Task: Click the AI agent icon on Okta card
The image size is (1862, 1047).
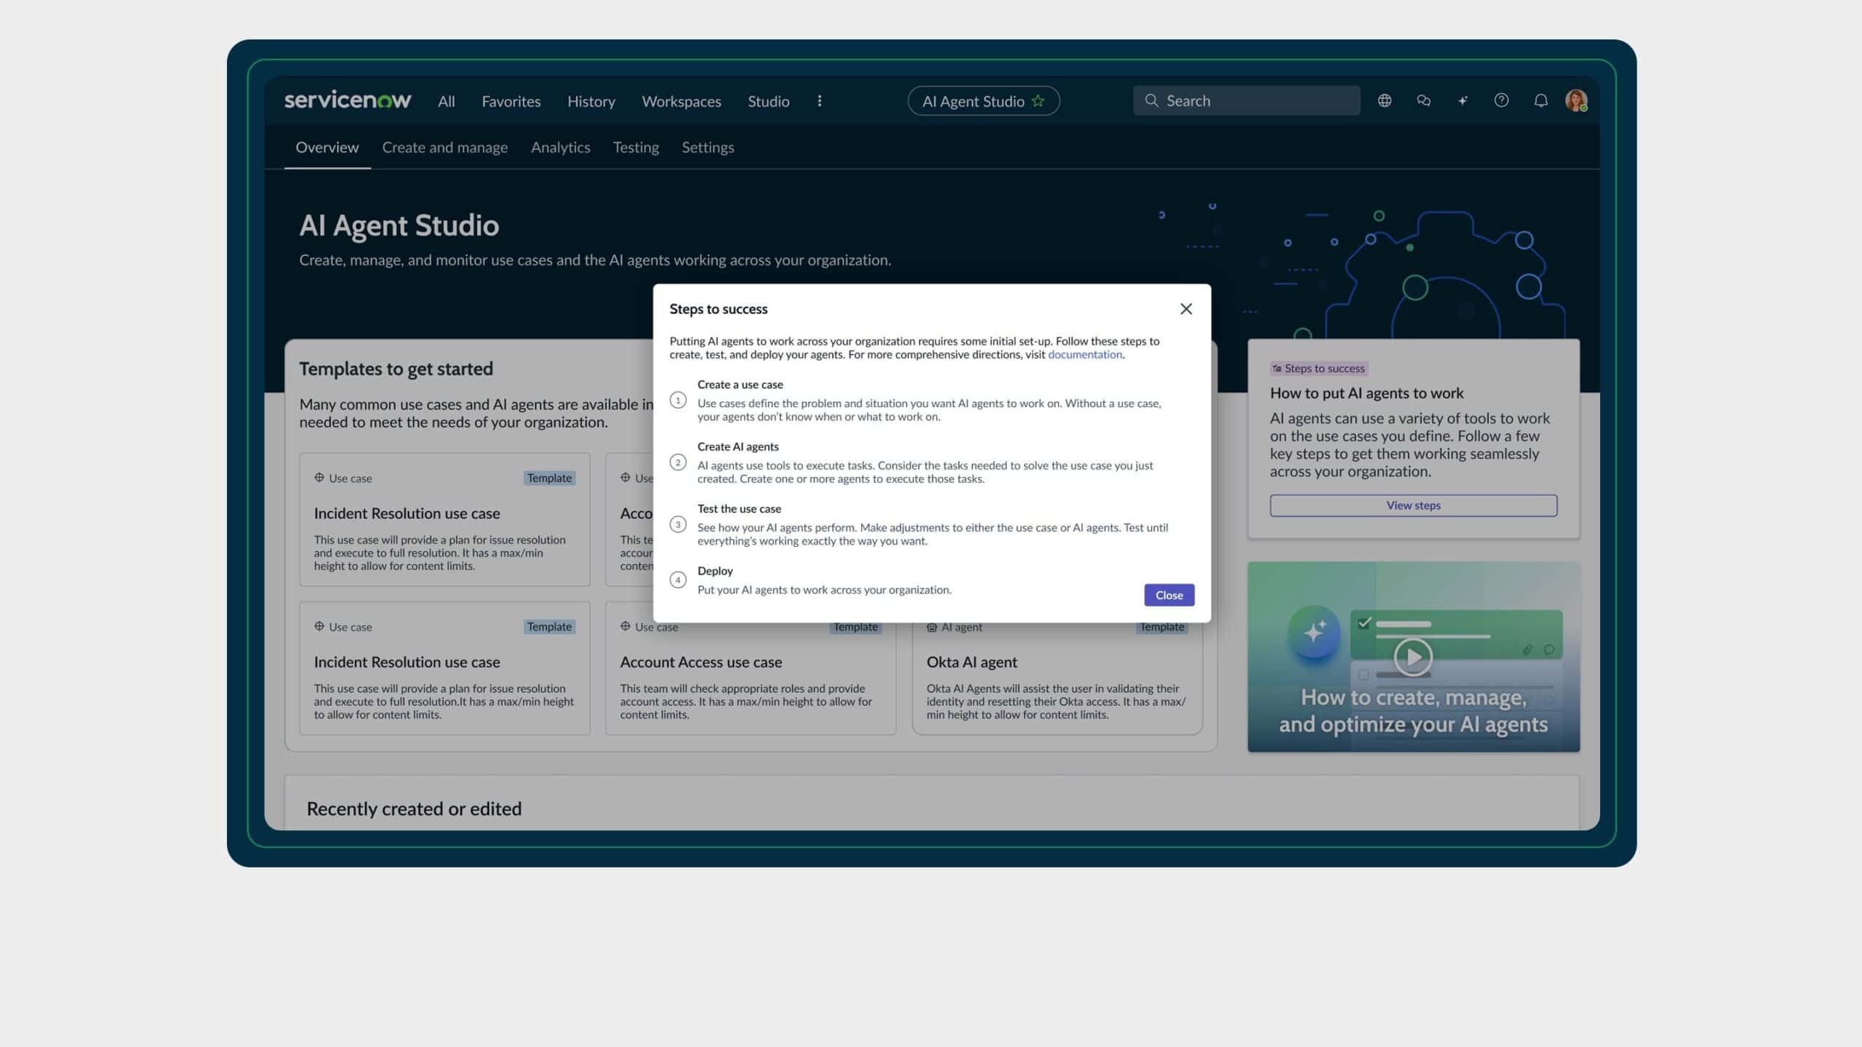Action: click(x=932, y=627)
